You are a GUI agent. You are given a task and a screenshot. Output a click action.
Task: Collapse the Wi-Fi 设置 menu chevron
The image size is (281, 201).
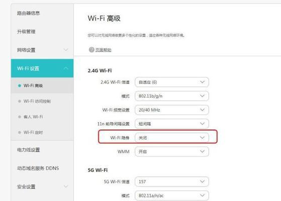tap(66, 68)
